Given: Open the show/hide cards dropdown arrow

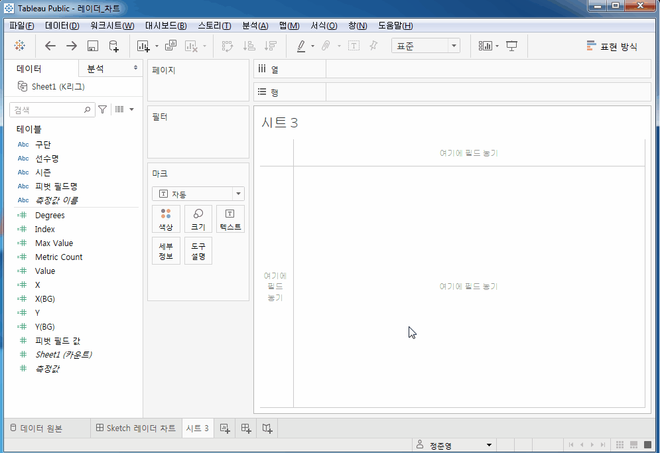Looking at the screenshot, I should click(x=497, y=46).
